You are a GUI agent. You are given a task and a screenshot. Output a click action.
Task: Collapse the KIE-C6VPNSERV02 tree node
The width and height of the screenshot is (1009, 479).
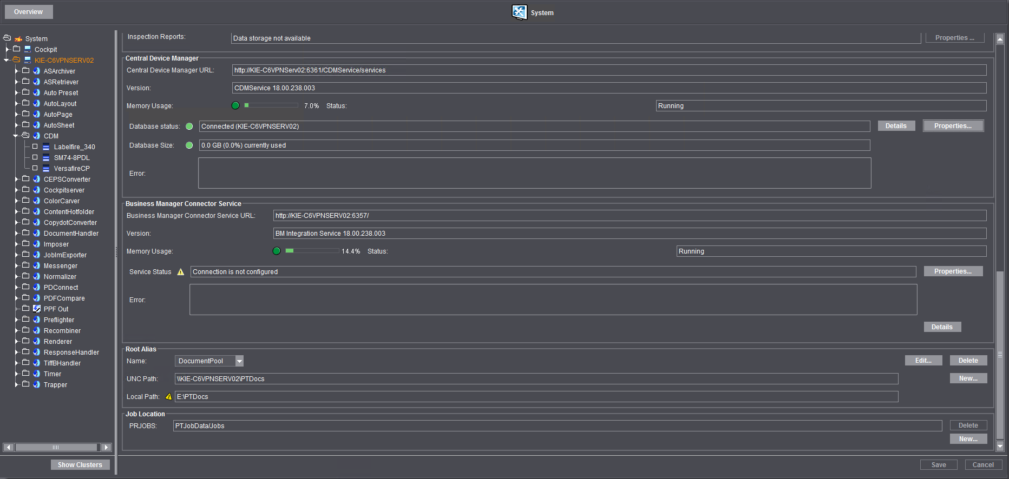coord(6,60)
